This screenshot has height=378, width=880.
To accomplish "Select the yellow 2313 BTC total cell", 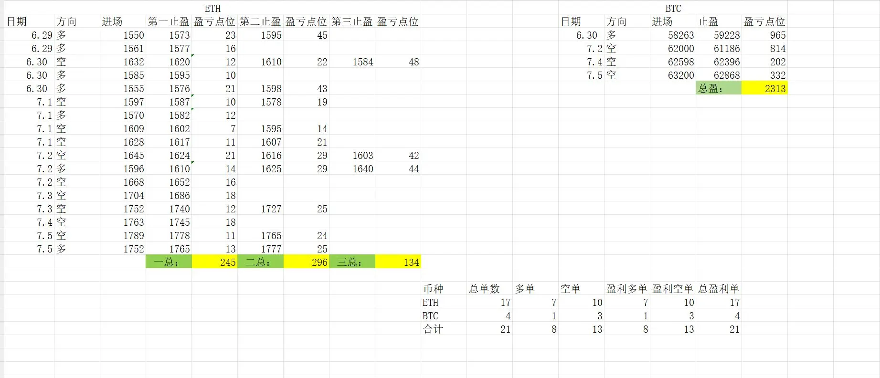I will [764, 88].
